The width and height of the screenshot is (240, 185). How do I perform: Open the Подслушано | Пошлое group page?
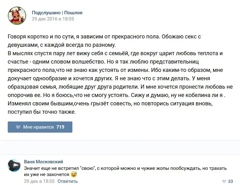(57, 13)
